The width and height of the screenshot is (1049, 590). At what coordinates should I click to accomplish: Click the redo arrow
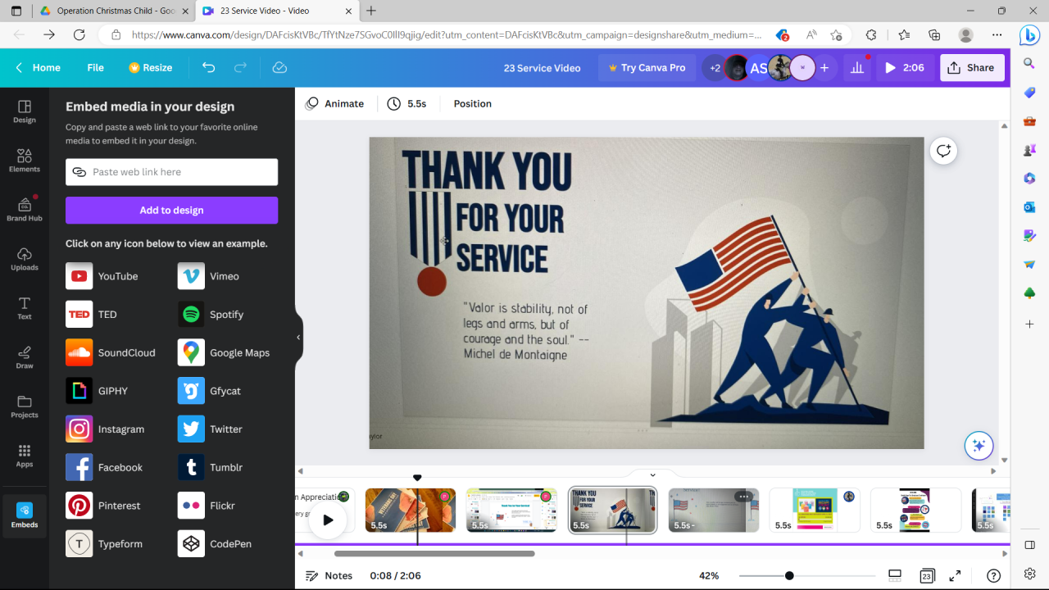tap(240, 68)
